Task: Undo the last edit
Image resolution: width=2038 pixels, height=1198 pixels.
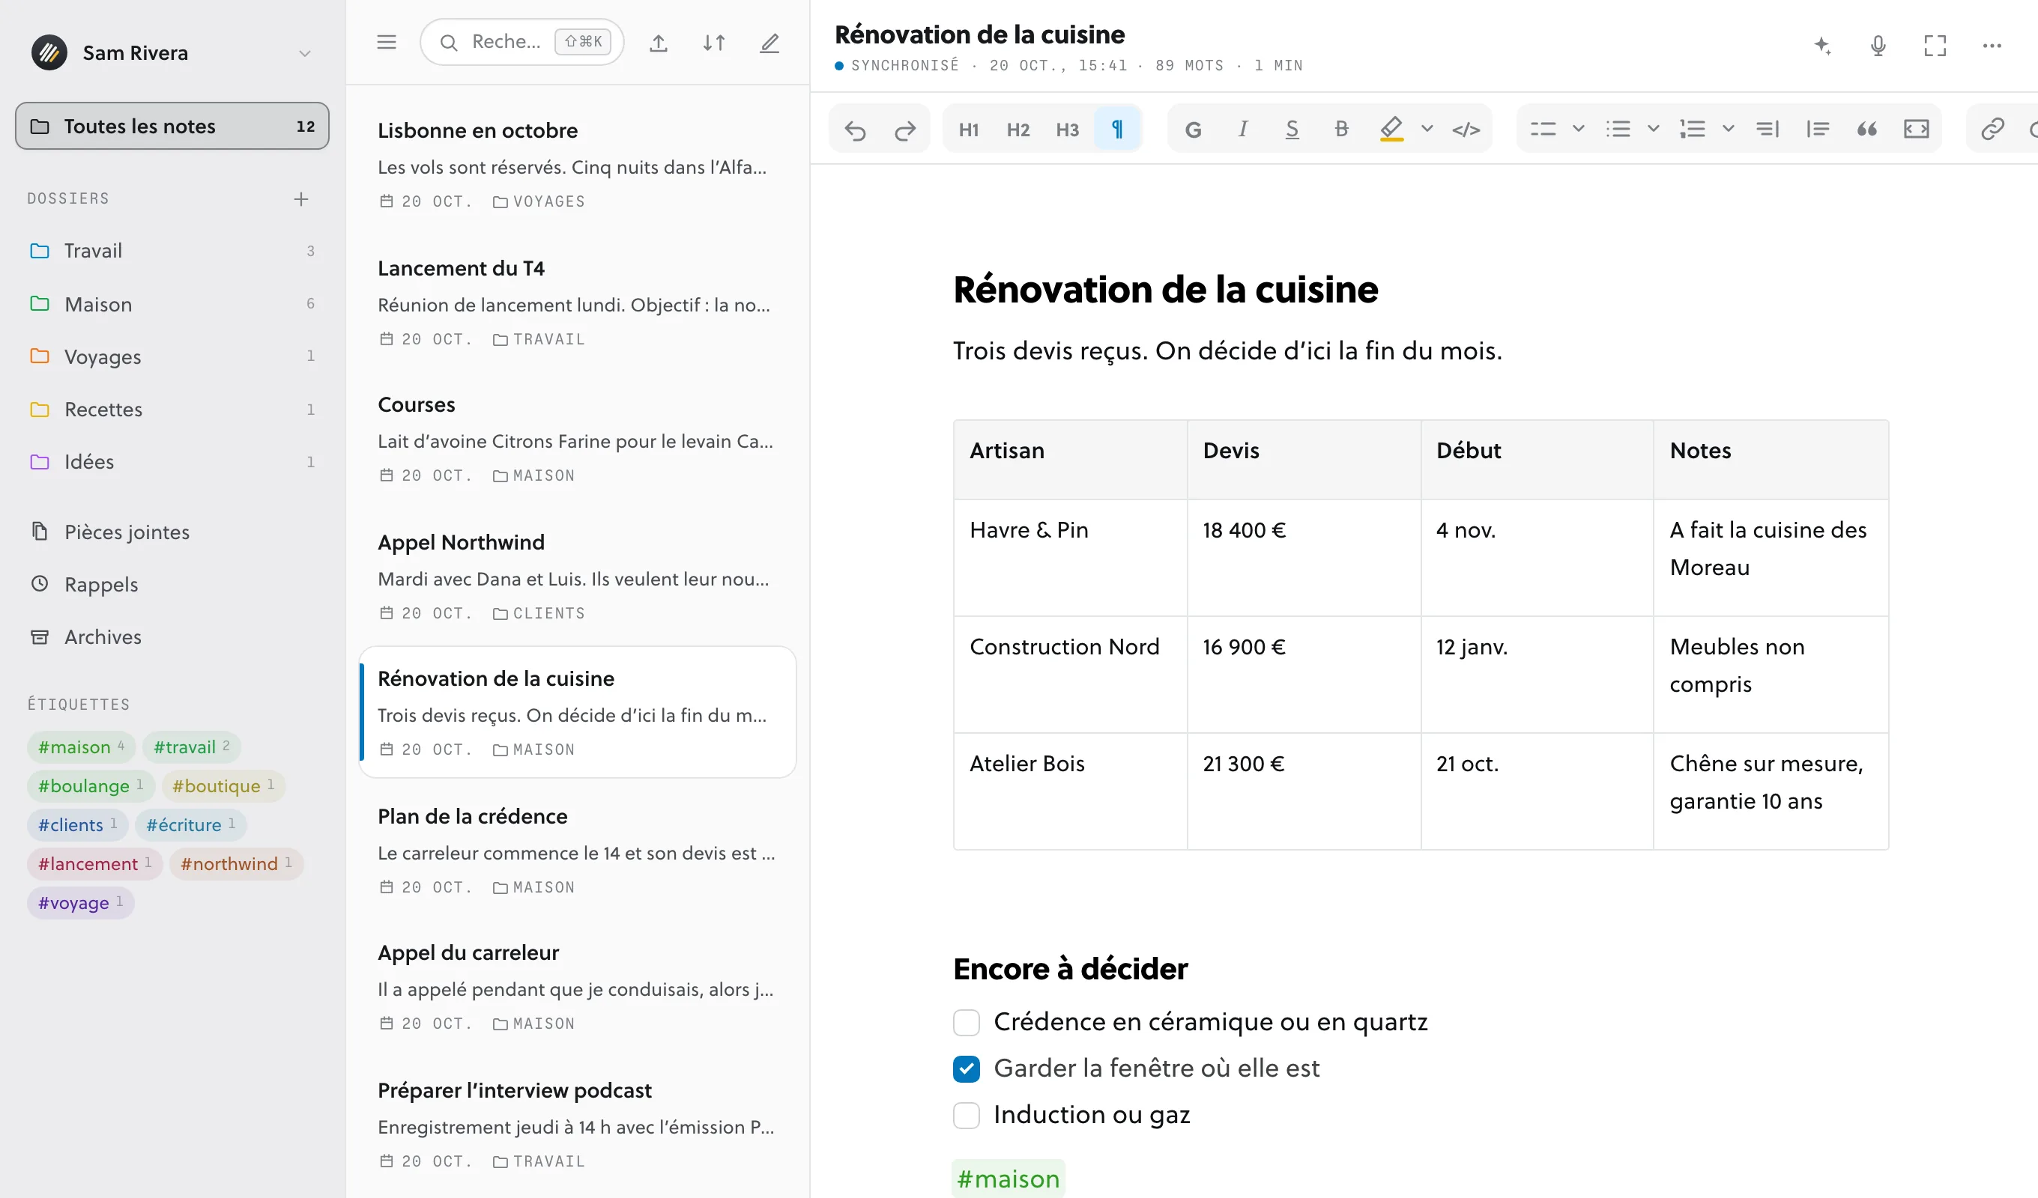Action: pos(855,130)
